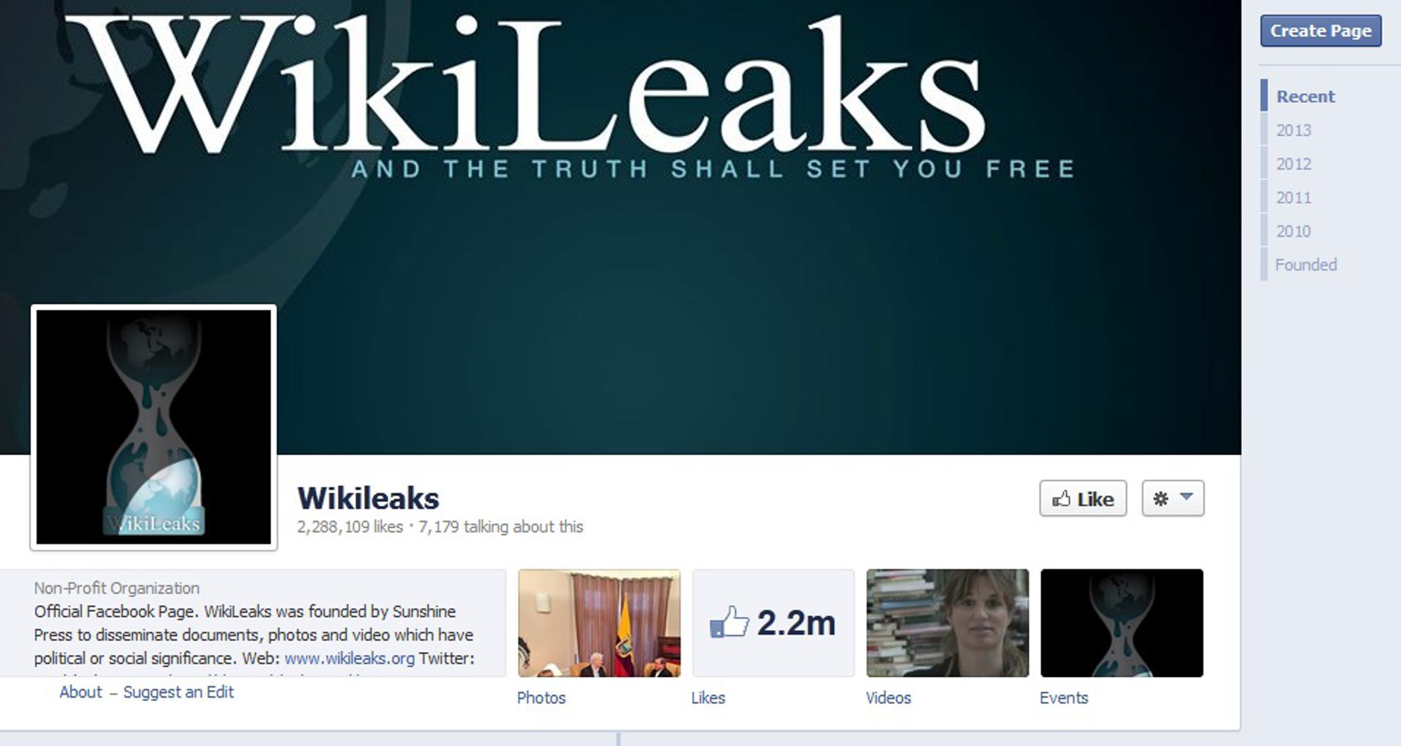
Task: Open the Photos thumbnail with flag
Action: pyautogui.click(x=599, y=623)
